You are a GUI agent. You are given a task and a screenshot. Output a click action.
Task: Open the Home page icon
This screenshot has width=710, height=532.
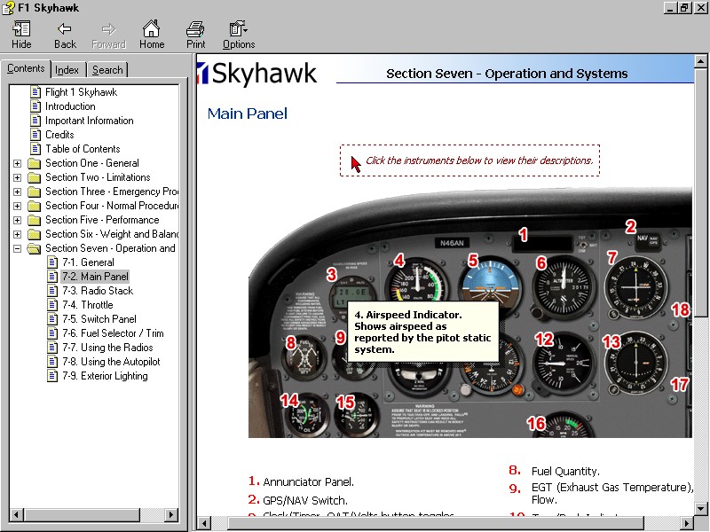(152, 35)
